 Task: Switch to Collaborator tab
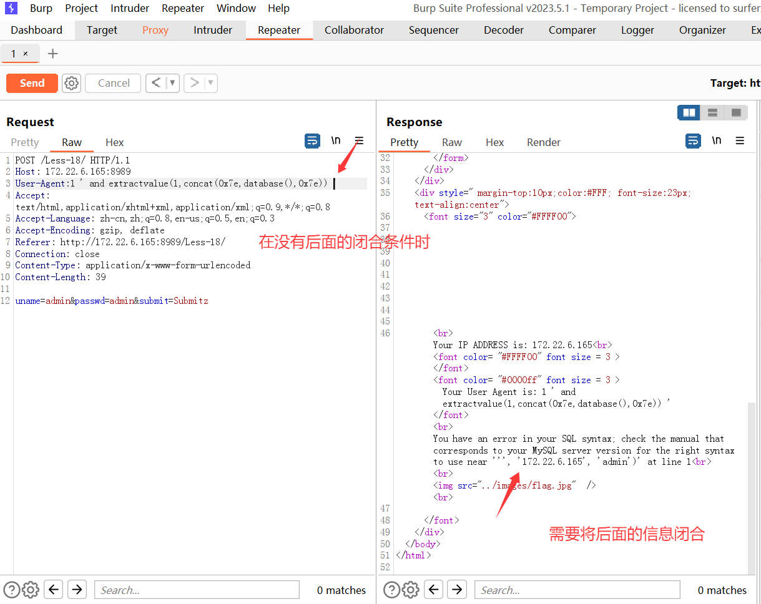(x=354, y=30)
